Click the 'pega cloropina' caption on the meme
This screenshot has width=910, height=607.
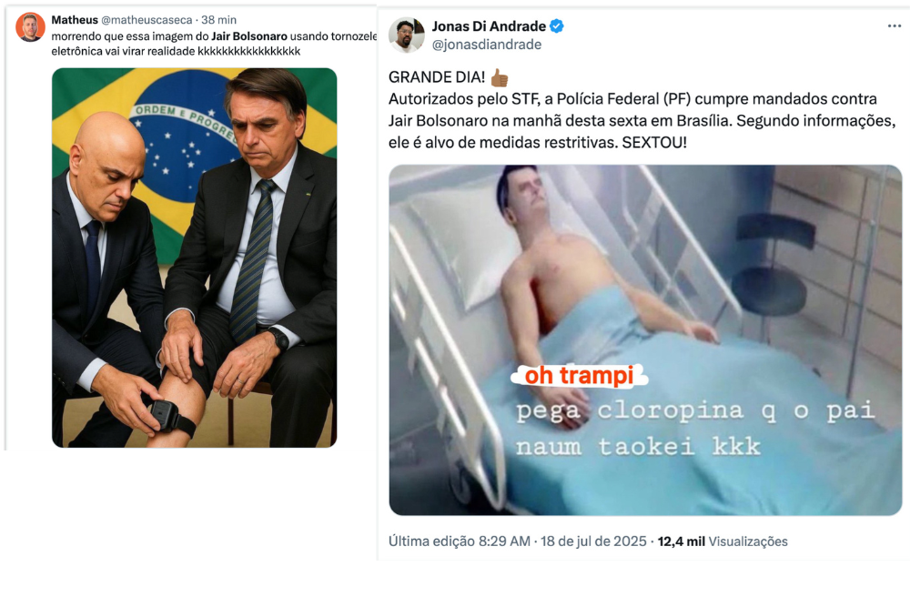click(x=695, y=429)
